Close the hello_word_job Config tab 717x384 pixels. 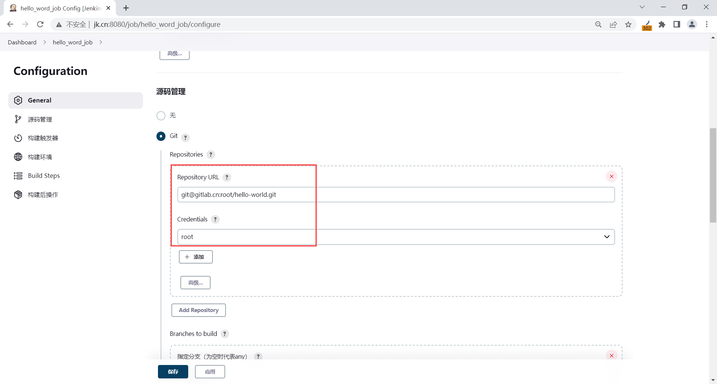point(108,8)
